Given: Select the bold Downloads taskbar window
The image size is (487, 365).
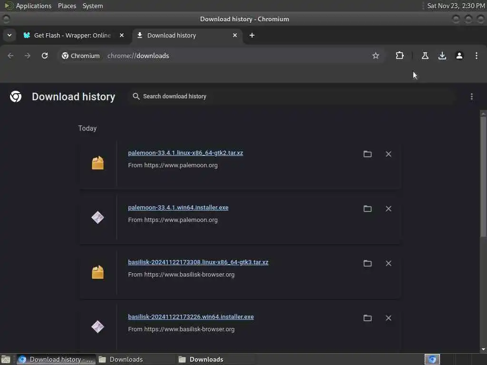Looking at the screenshot, I should 216,359.
